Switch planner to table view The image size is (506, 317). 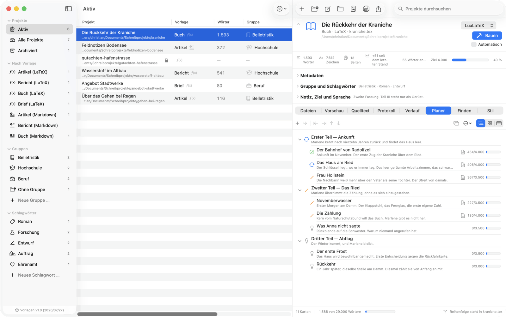click(x=499, y=123)
